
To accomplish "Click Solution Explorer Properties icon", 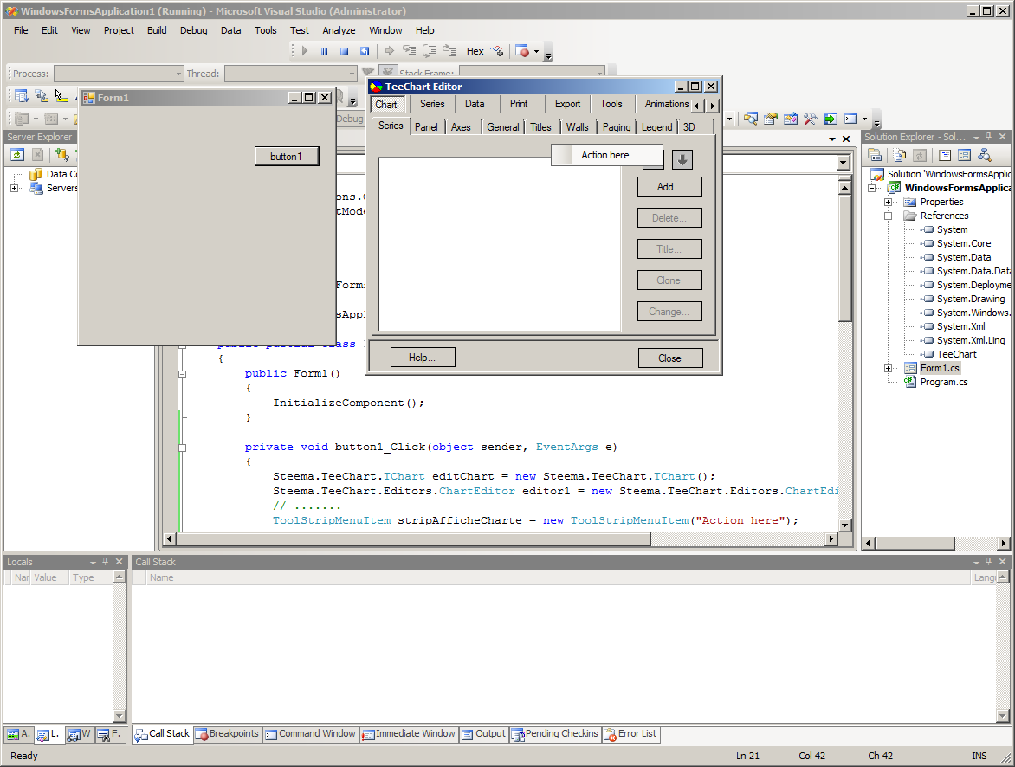I will [x=876, y=155].
